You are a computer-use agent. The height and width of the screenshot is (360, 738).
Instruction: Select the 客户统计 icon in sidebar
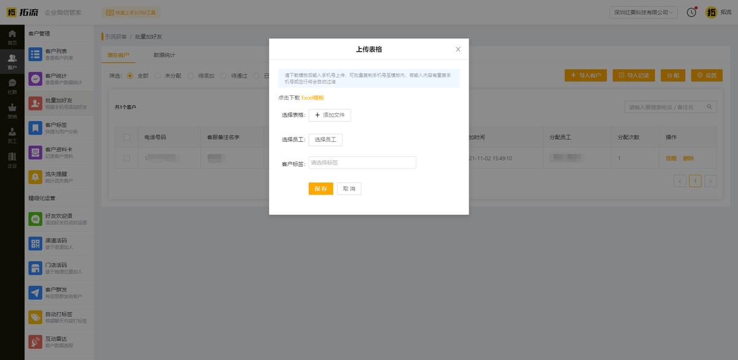pyautogui.click(x=35, y=78)
